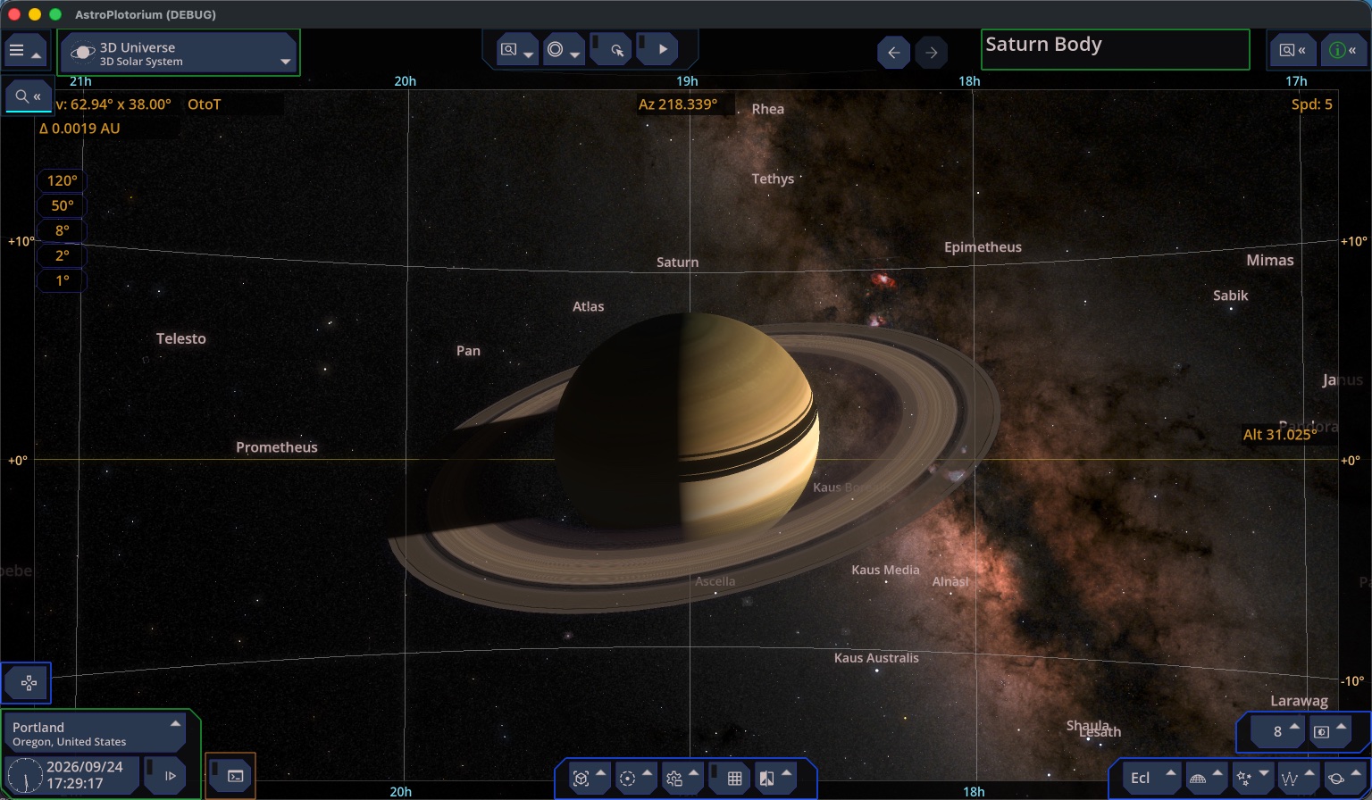Set field of view to 50°

click(x=63, y=205)
